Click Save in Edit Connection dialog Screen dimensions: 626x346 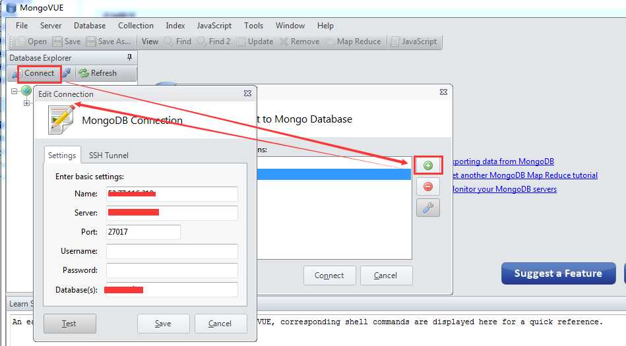coord(164,323)
